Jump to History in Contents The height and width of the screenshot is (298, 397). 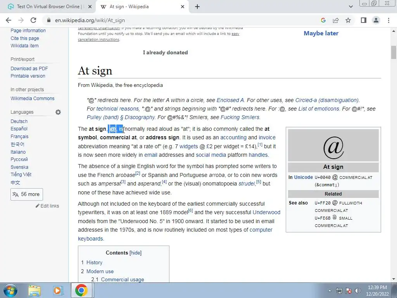pyautogui.click(x=95, y=263)
